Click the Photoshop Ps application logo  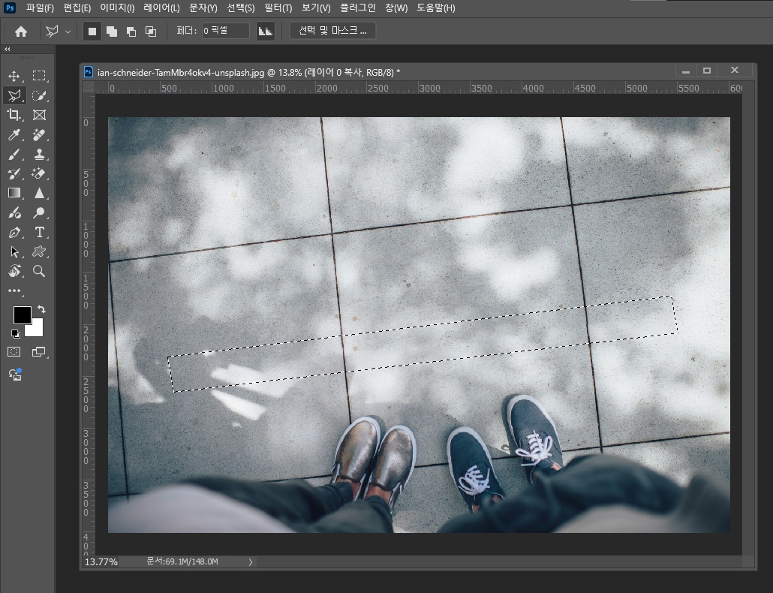click(9, 8)
